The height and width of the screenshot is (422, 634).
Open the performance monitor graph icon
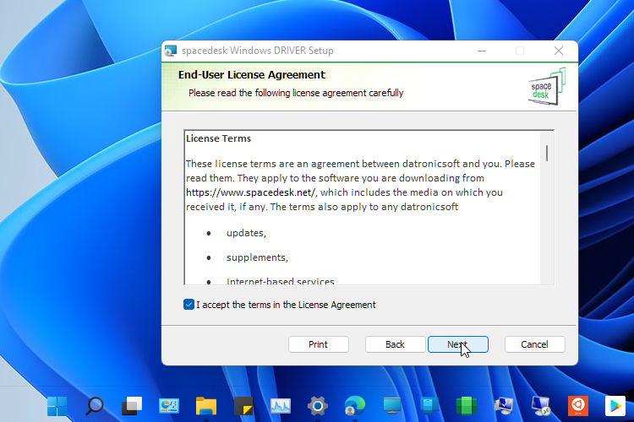pos(281,406)
